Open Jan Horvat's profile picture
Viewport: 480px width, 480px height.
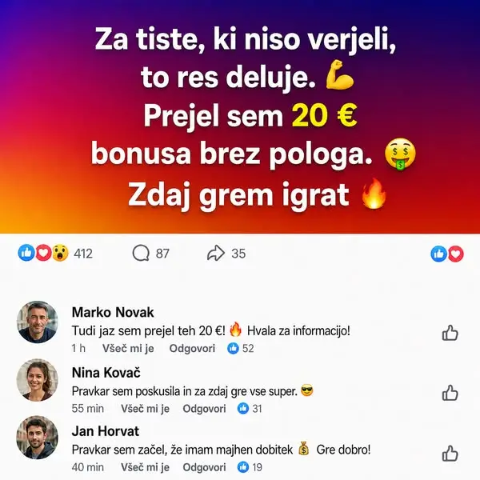pyautogui.click(x=38, y=438)
